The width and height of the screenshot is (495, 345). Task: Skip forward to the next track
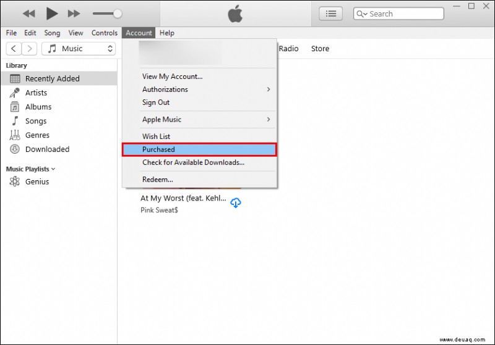tap(74, 14)
